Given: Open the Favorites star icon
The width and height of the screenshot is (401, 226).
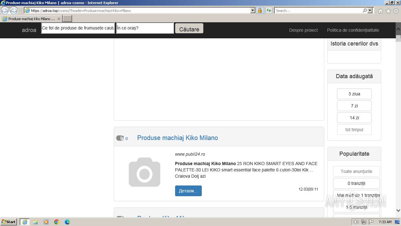Looking at the screenshot, I should click(388, 11).
